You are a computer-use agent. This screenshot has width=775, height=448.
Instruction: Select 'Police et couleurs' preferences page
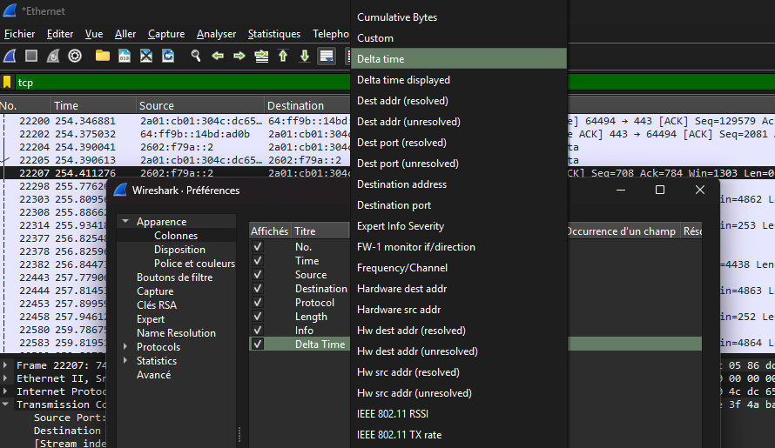pos(194,264)
